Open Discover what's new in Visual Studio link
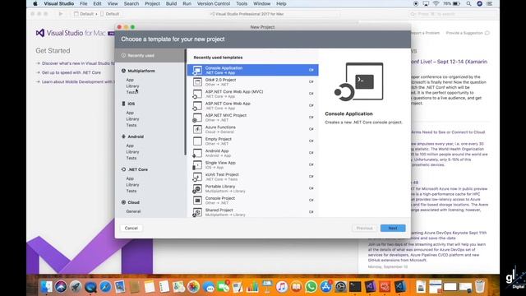This screenshot has width=526, height=296. pos(78,63)
